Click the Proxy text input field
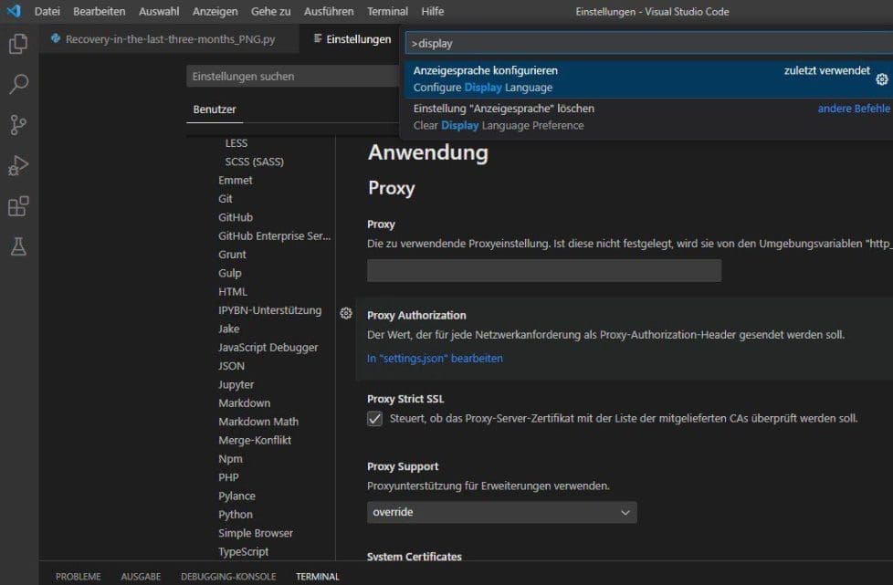This screenshot has height=585, width=893. click(543, 271)
